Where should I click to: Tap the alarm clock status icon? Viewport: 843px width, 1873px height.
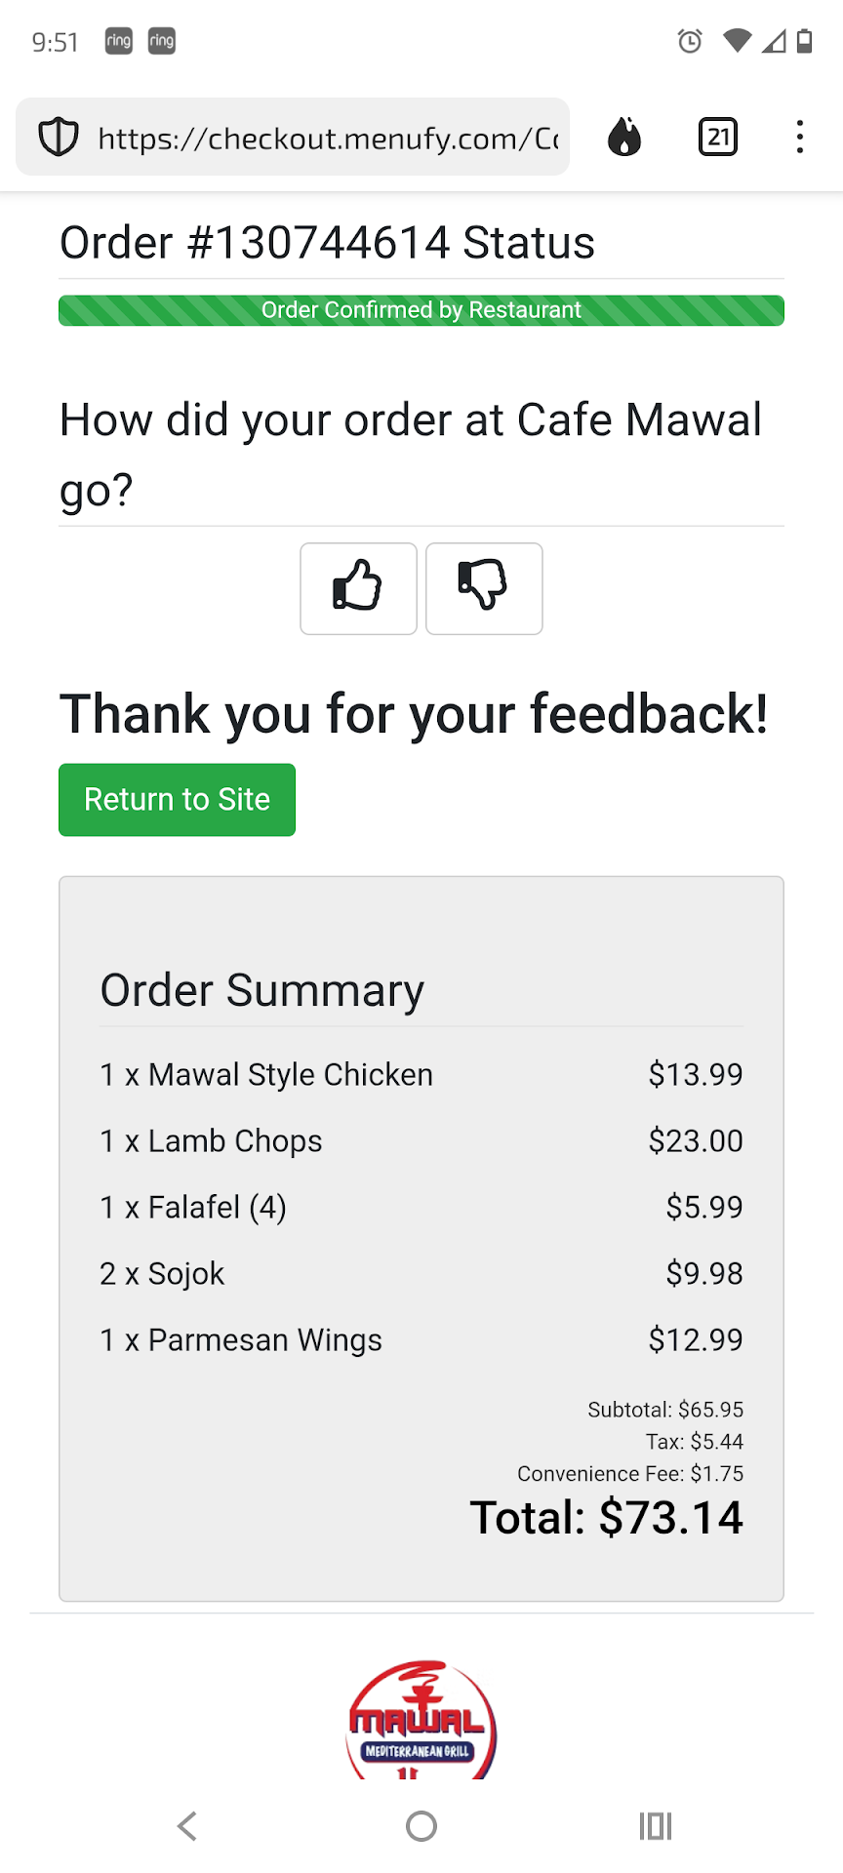[x=690, y=41]
